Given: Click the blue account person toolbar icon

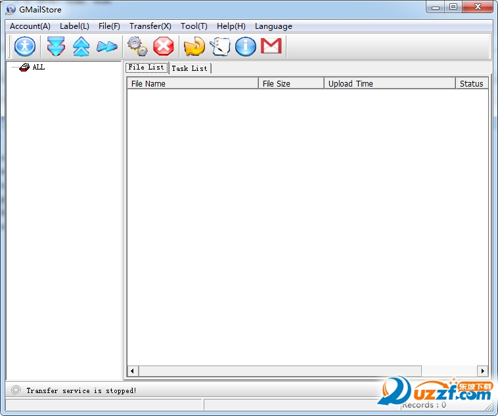Looking at the screenshot, I should click(x=25, y=47).
